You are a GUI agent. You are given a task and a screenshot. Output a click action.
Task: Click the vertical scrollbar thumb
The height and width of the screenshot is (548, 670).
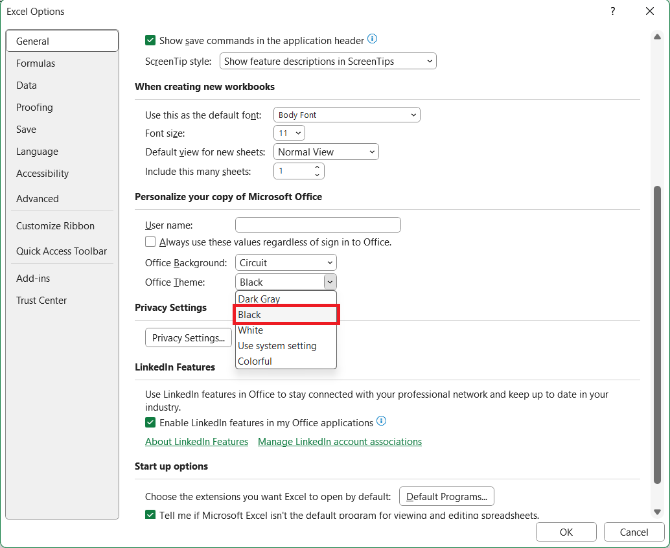[657, 335]
